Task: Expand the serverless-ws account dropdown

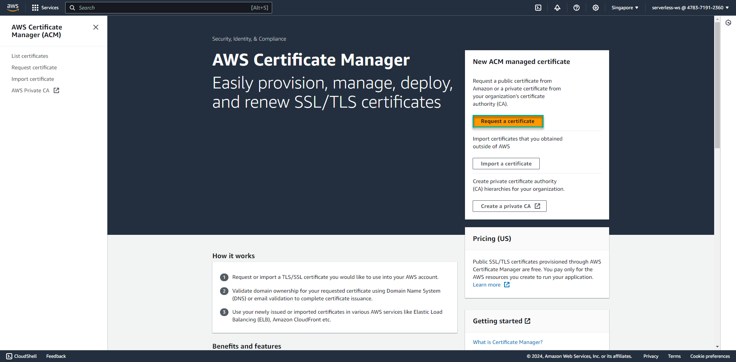Action: click(690, 8)
